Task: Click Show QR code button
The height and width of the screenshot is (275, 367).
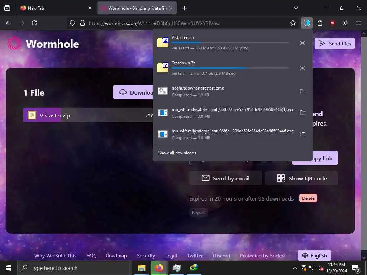Action: [301, 178]
